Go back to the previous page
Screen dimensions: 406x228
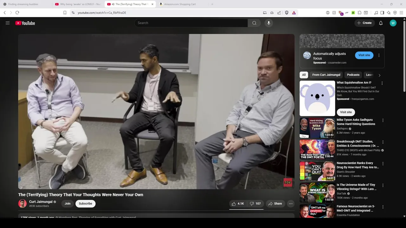[4, 13]
